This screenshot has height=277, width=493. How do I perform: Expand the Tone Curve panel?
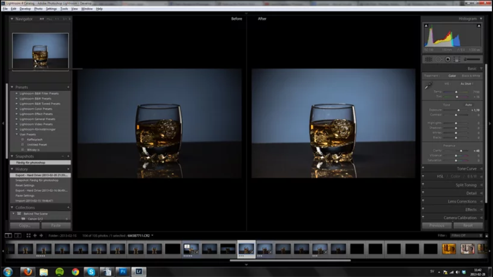(x=482, y=169)
